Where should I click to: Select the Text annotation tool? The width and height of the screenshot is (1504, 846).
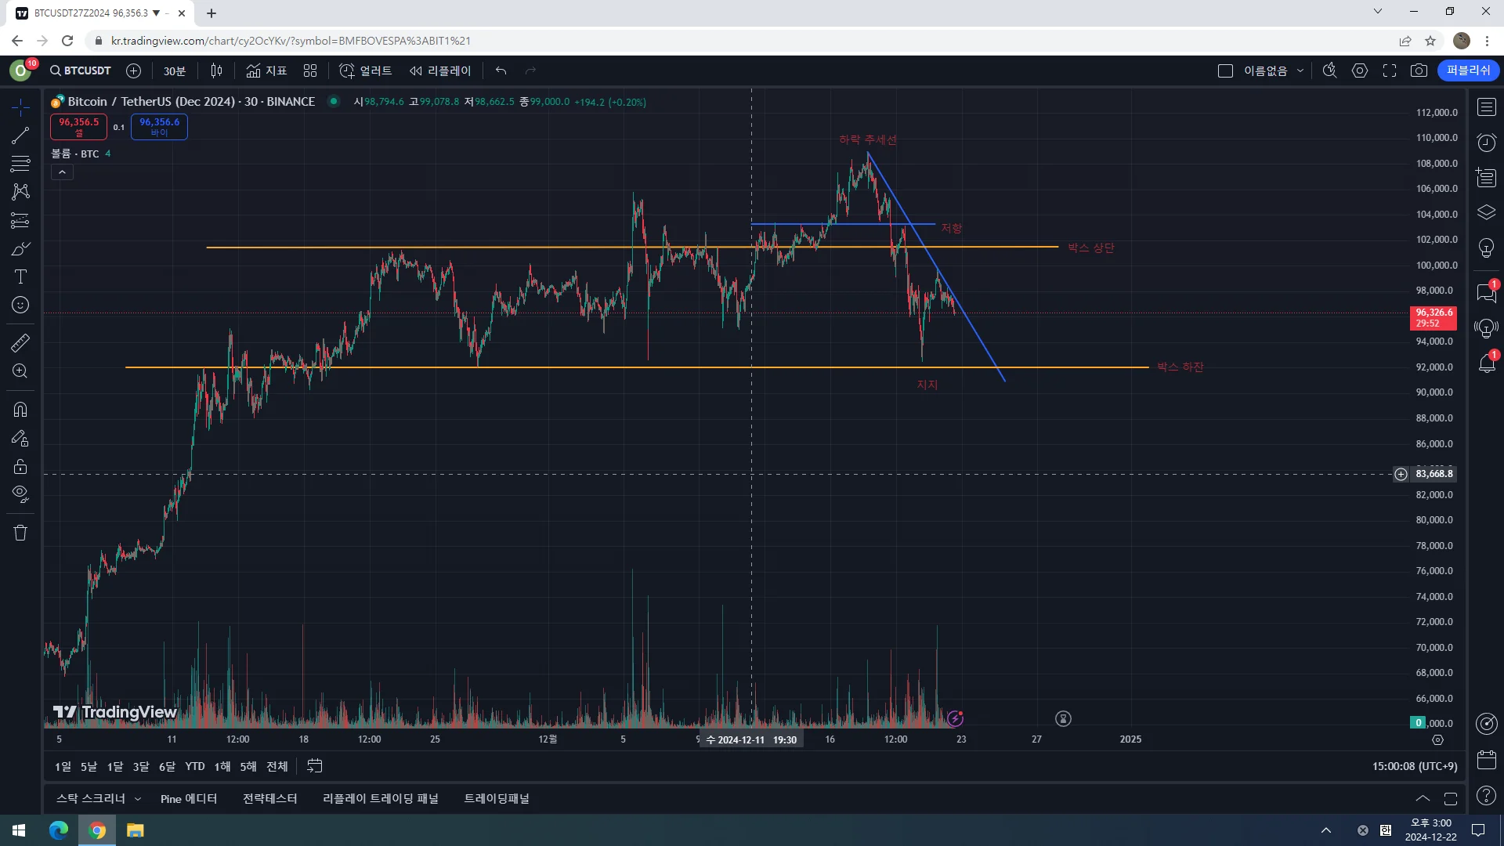coord(20,277)
